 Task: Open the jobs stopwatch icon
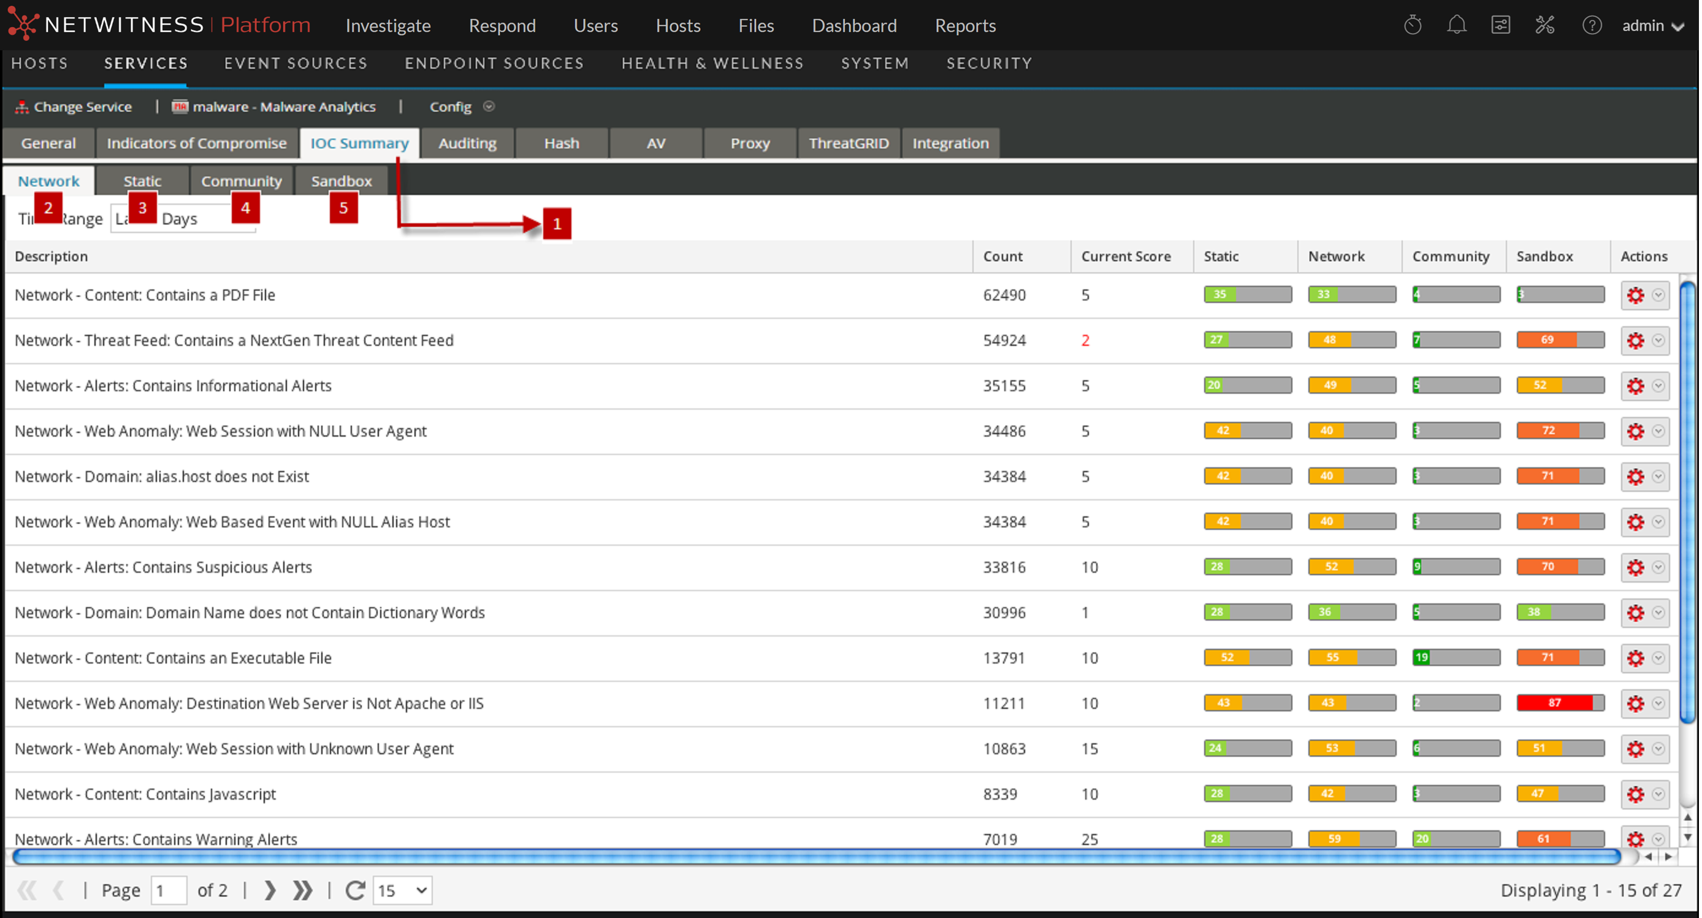pos(1413,26)
